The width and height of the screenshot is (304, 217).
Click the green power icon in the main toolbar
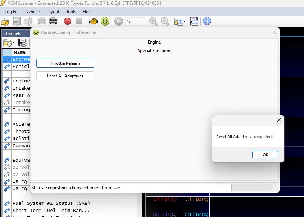coord(105,21)
